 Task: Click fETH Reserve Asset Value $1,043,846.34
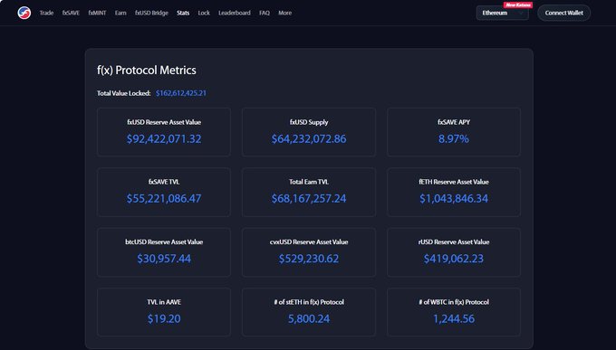[454, 199]
